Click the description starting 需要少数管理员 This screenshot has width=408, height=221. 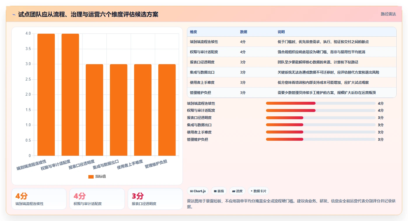327,93
